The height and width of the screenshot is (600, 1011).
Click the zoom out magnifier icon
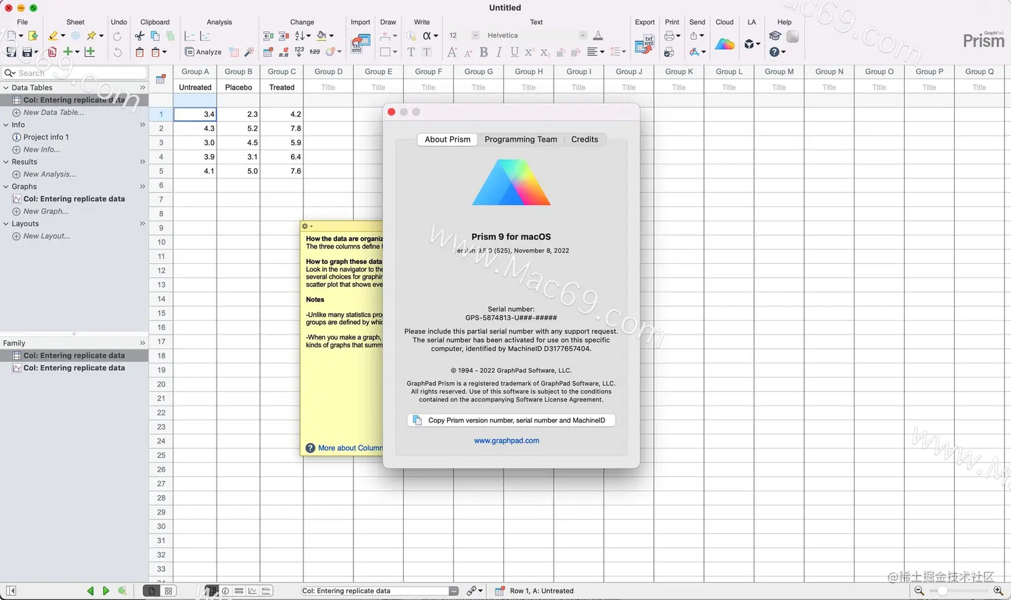click(919, 591)
